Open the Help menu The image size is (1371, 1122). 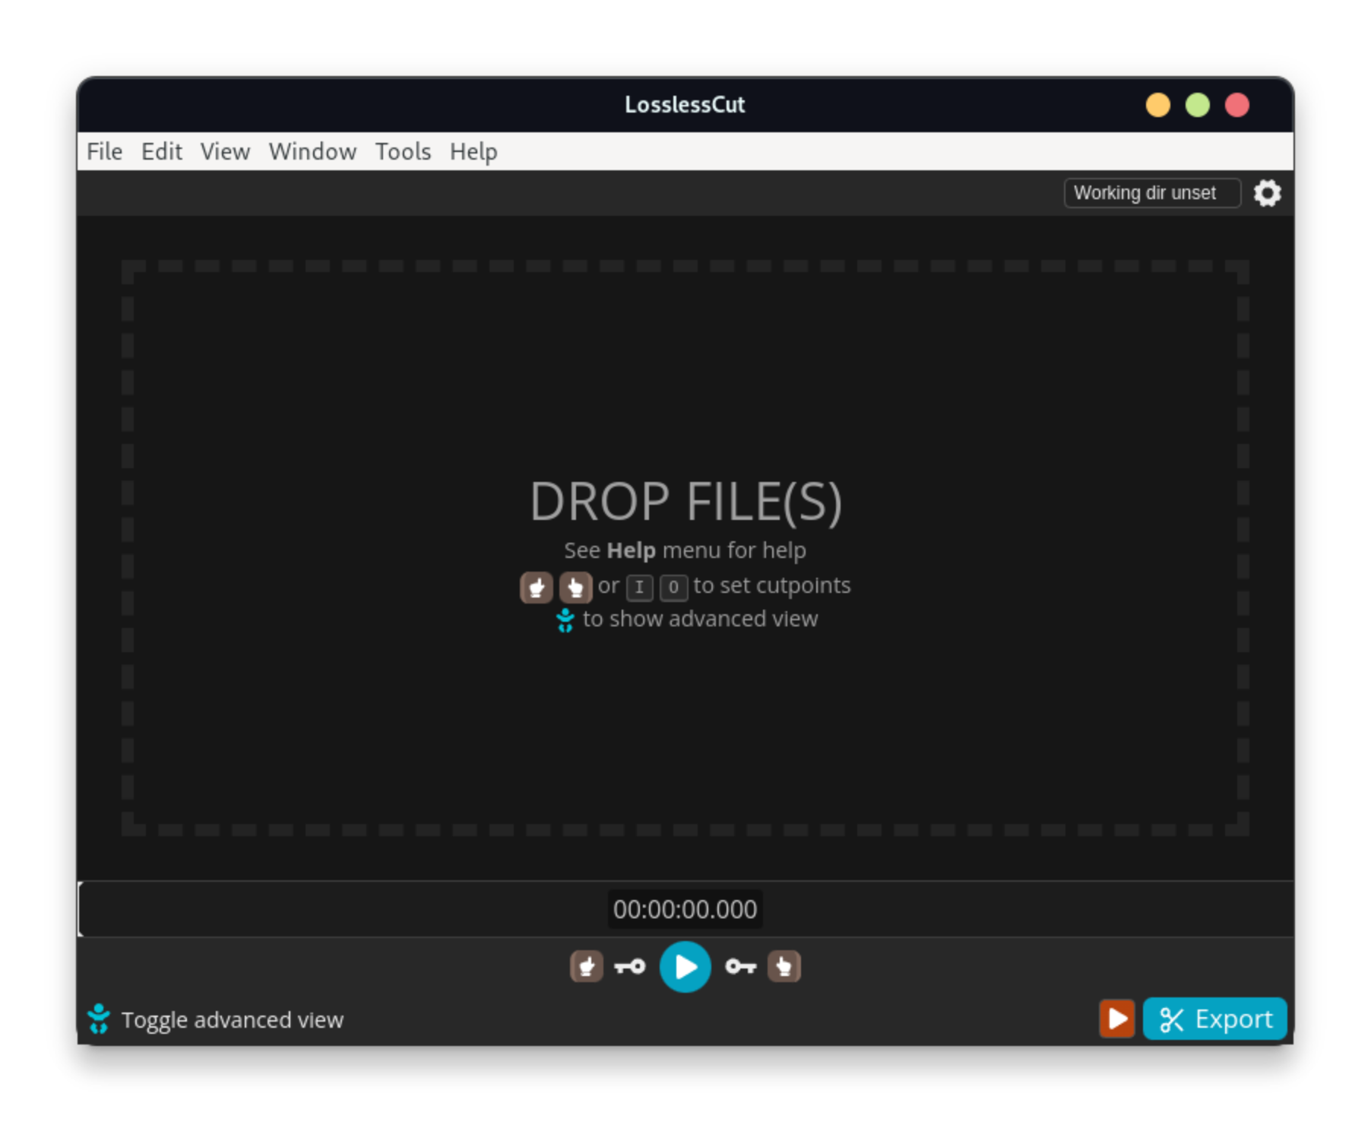tap(473, 151)
